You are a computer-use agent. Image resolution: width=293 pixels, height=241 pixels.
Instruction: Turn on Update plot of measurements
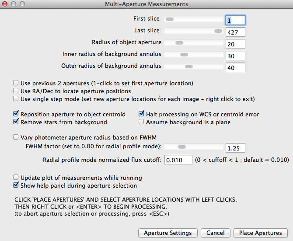coord(16,178)
